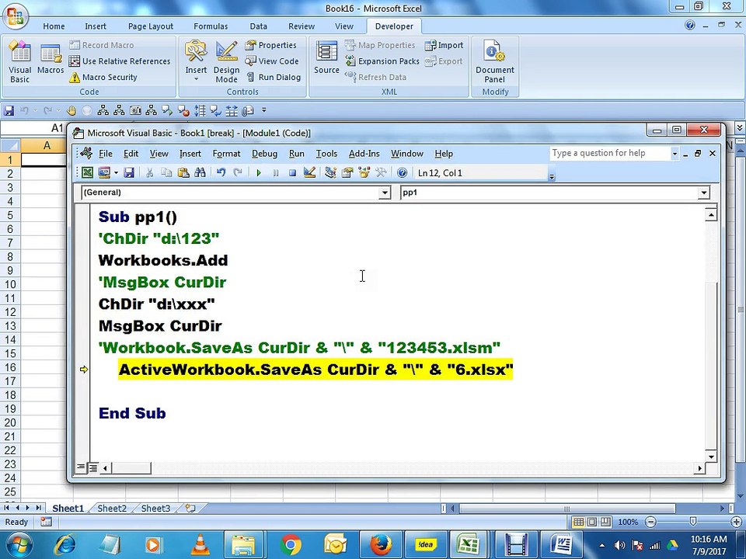This screenshot has height=559, width=746.
Task: Expand the pp1 procedure dropdown
Action: pos(704,193)
